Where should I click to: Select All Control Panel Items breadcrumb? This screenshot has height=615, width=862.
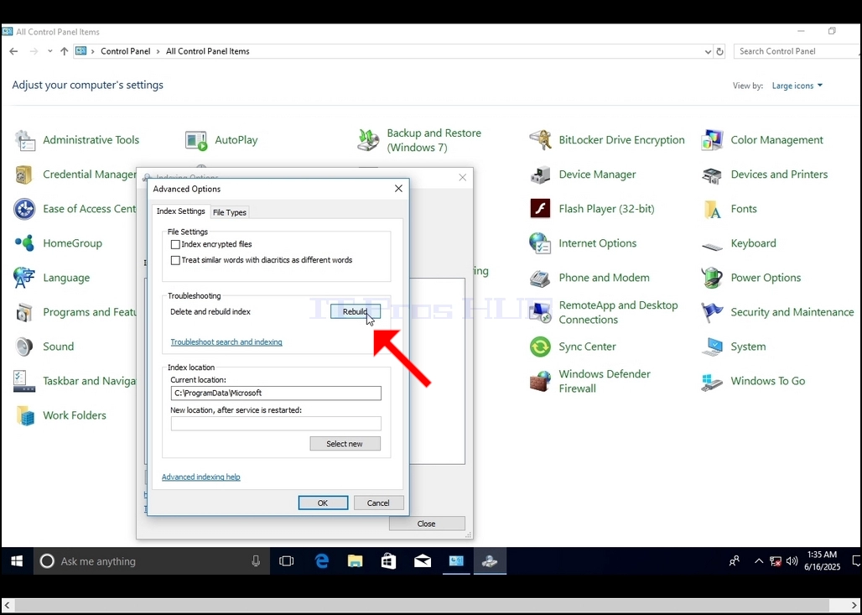(207, 51)
